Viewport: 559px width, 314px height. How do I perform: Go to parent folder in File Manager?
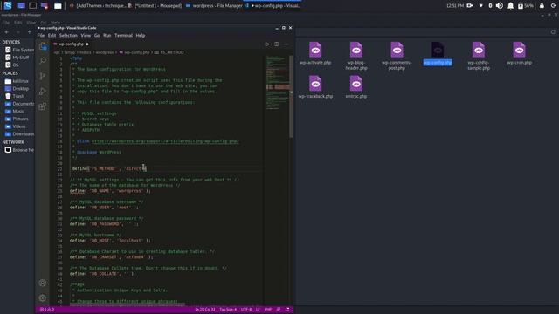29,32
